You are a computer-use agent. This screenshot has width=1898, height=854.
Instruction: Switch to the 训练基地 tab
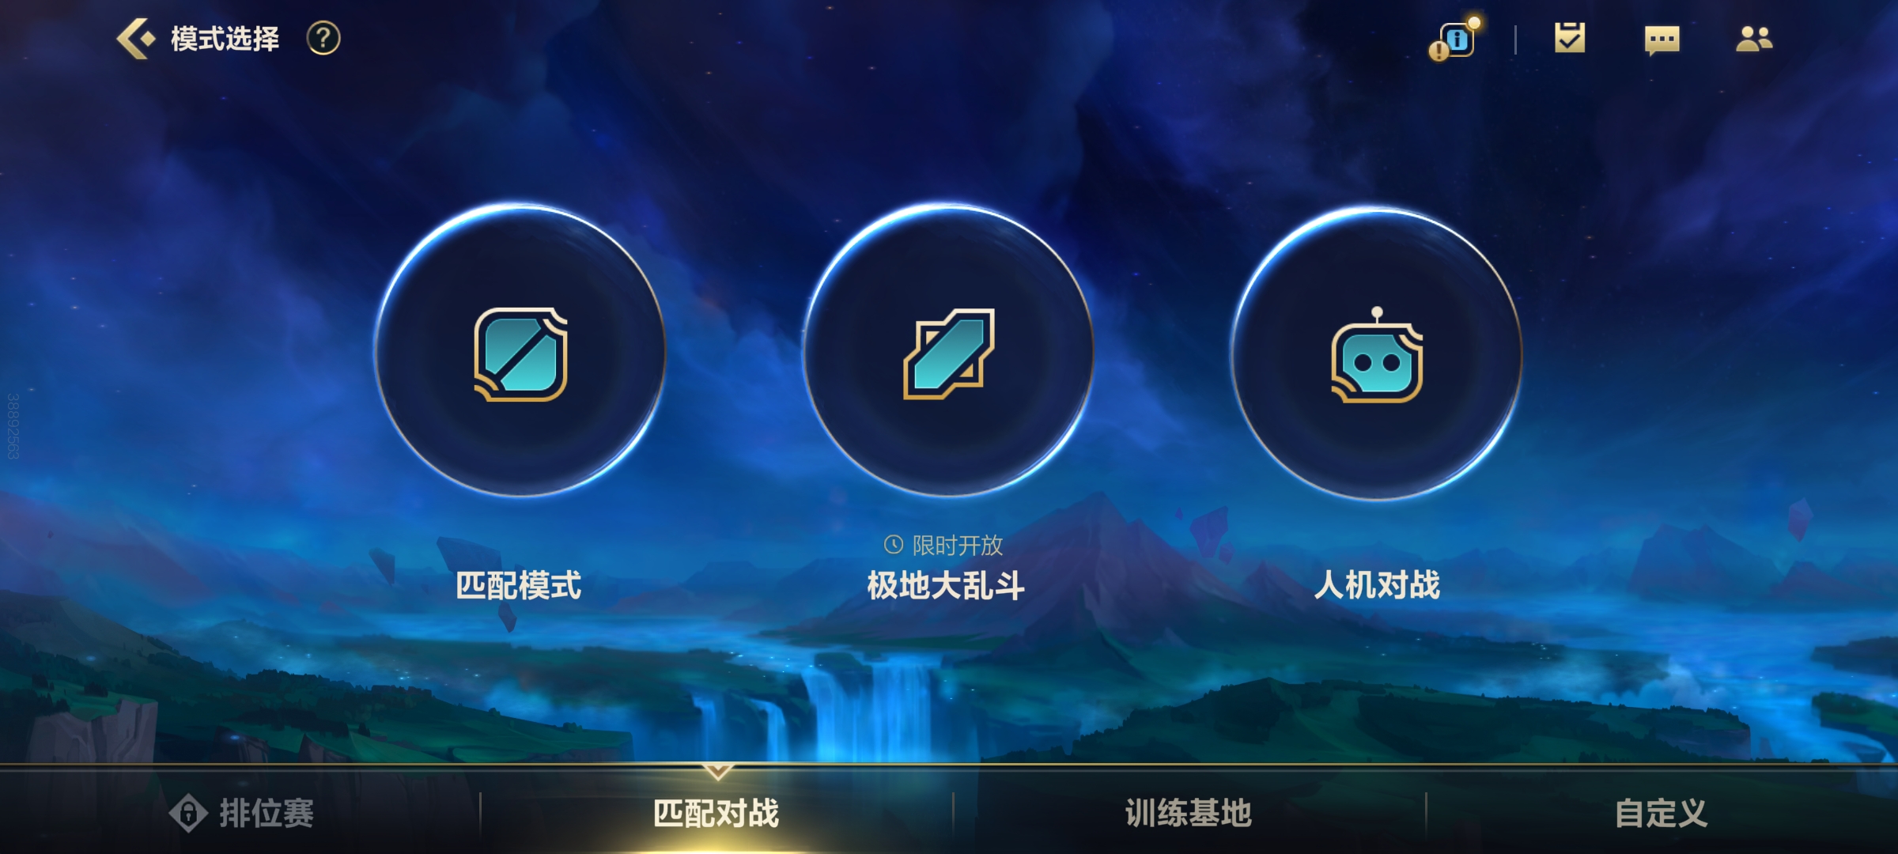1189,812
